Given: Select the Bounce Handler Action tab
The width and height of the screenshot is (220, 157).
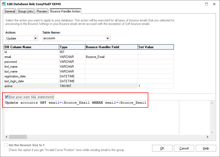Looking at the screenshot, I should coord(65,11).
